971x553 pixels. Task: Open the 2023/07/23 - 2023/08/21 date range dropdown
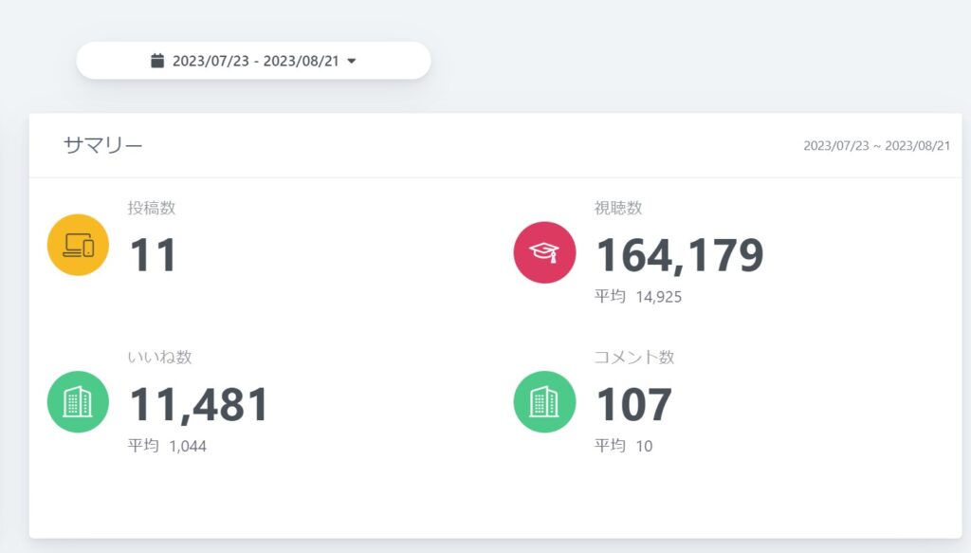pos(254,61)
